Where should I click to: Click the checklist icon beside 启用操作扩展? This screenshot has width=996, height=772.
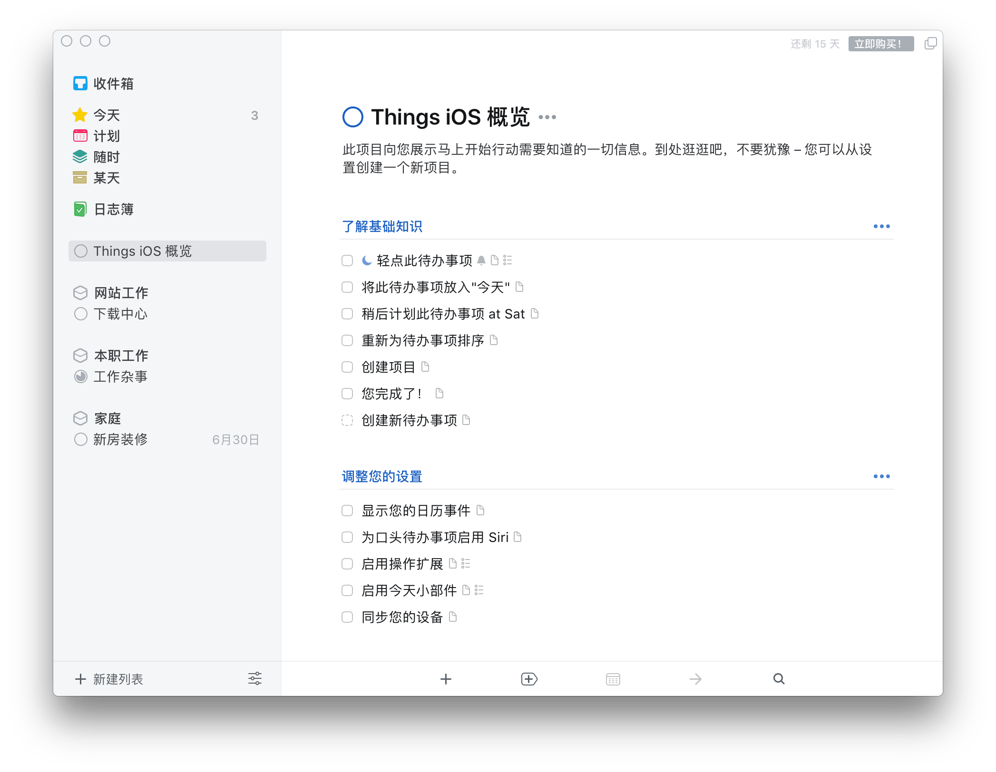(x=466, y=563)
